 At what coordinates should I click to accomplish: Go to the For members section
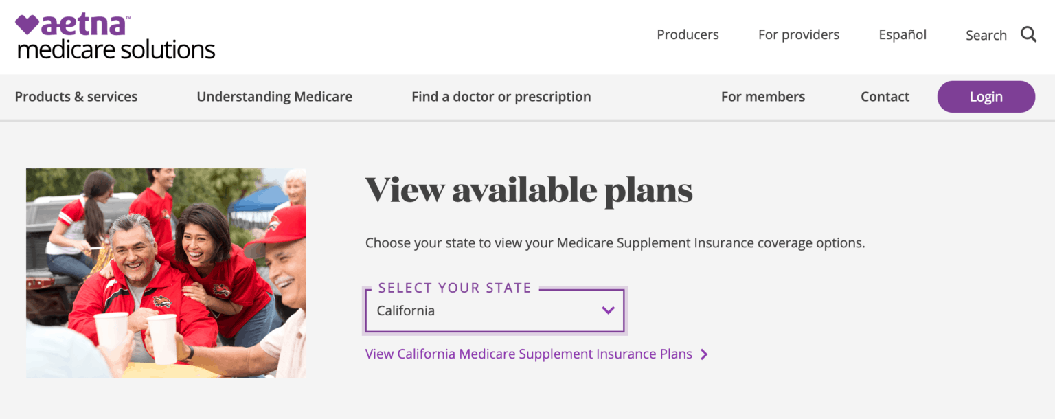pyautogui.click(x=762, y=97)
